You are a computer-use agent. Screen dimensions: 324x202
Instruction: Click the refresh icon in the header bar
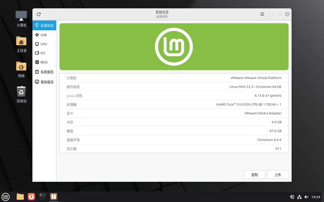[x=39, y=14]
